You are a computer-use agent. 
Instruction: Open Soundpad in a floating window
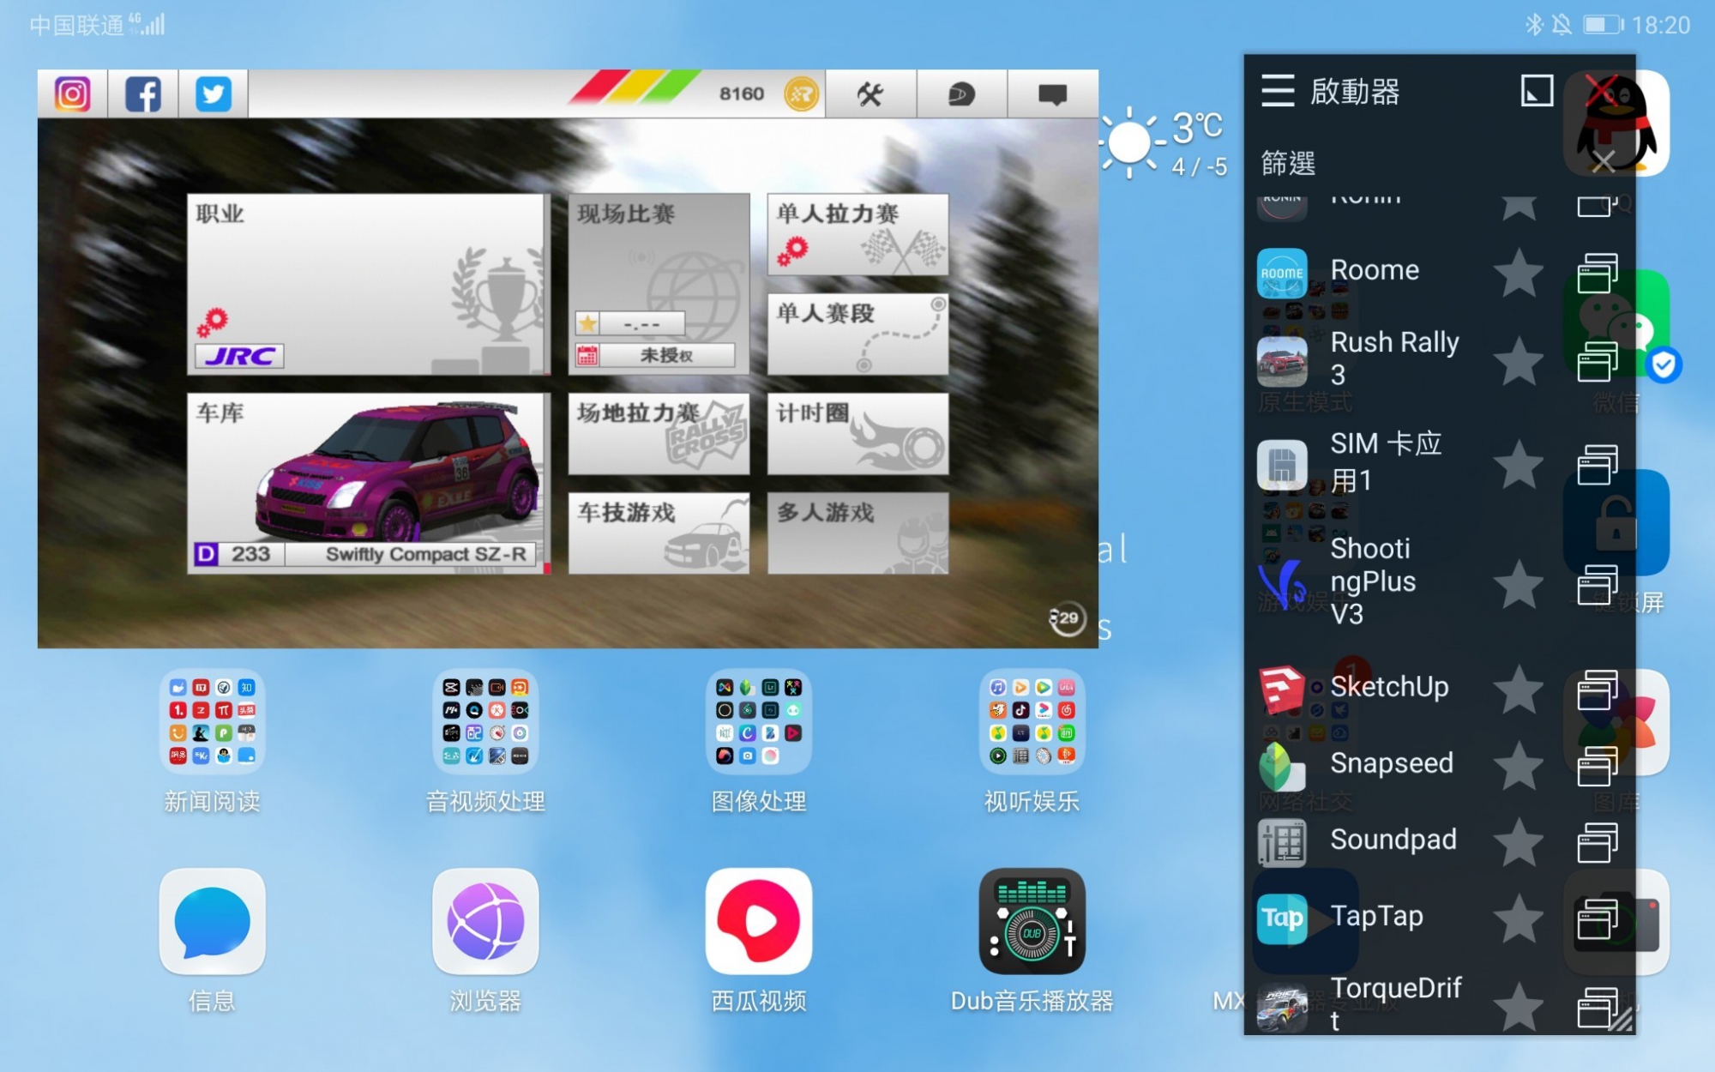click(1598, 841)
